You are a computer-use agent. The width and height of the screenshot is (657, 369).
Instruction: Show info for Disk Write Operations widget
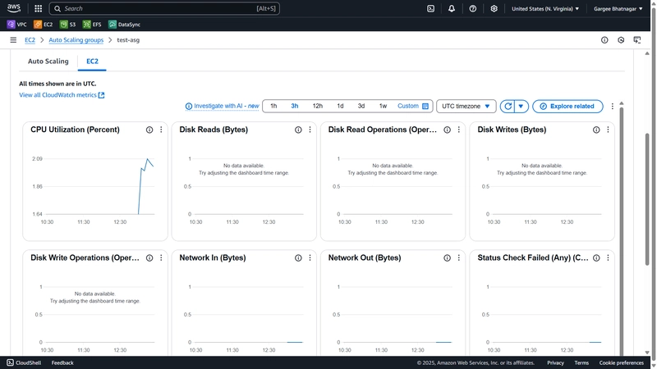click(149, 258)
